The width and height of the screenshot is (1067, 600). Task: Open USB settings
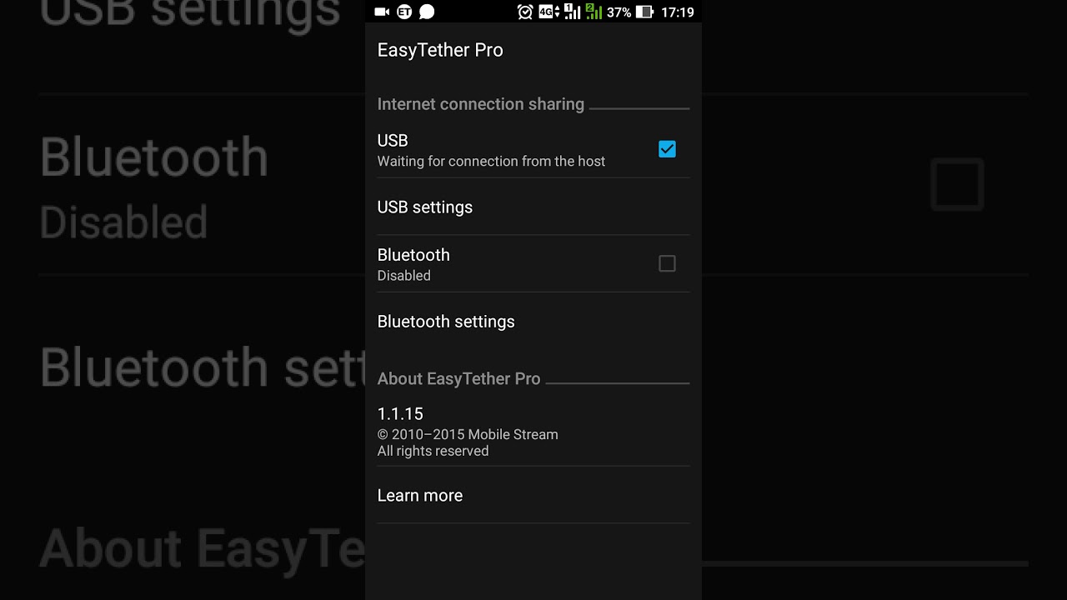click(533, 207)
